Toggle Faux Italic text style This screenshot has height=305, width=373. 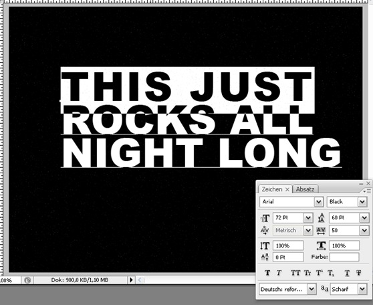click(x=279, y=273)
